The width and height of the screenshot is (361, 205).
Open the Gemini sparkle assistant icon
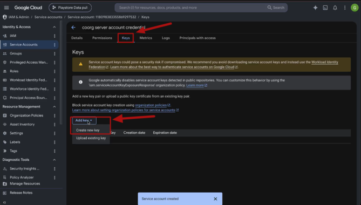point(315,8)
